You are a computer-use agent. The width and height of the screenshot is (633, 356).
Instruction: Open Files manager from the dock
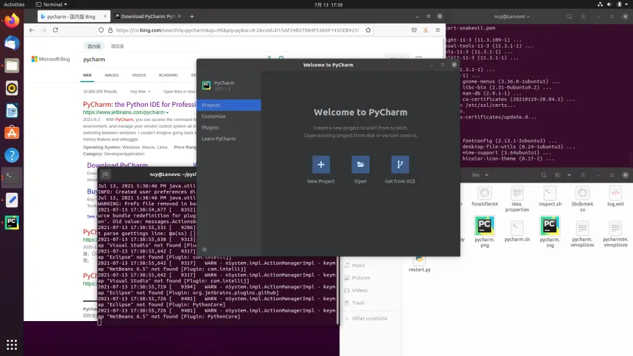coord(11,65)
